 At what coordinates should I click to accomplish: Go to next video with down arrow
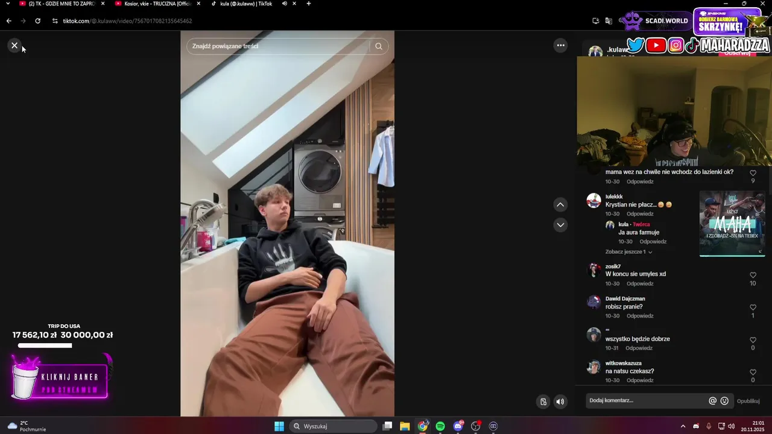click(560, 225)
